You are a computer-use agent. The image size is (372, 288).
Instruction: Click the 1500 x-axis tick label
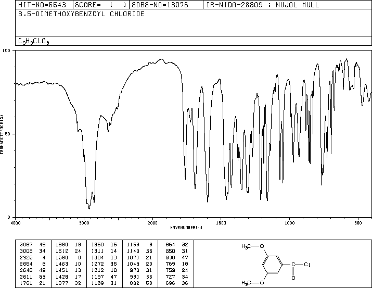tap(221, 223)
